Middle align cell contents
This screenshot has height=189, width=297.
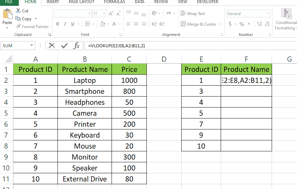pos(136,13)
